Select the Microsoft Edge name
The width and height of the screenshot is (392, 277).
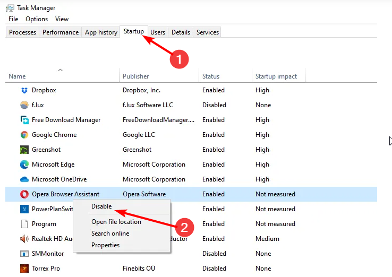pos(53,165)
